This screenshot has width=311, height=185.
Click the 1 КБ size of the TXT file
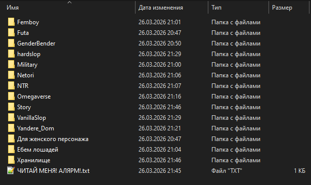pos(299,171)
